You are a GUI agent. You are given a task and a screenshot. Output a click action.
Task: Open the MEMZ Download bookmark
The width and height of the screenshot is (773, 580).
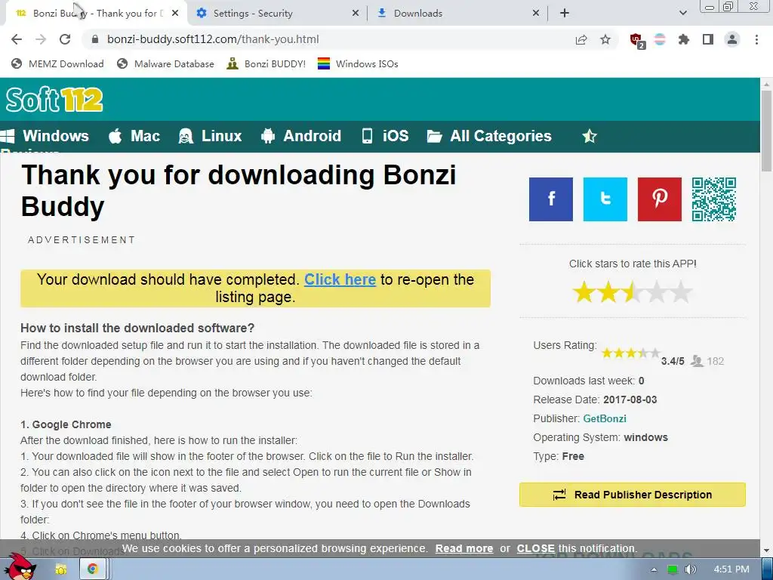point(57,63)
